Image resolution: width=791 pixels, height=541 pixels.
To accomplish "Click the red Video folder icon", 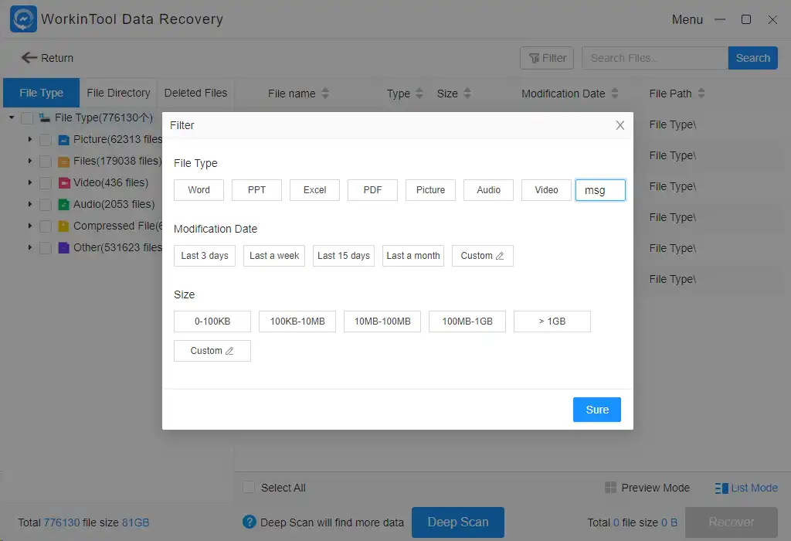I will point(63,183).
